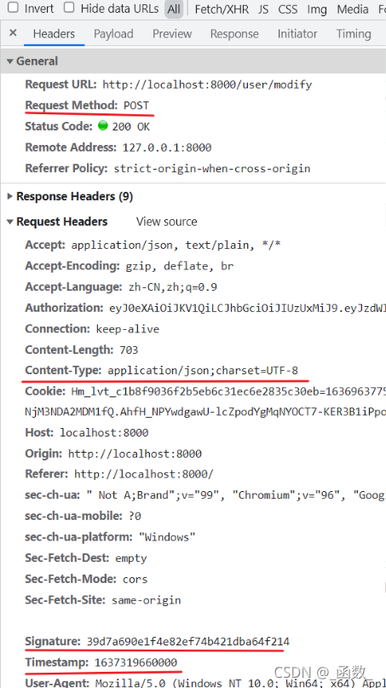The height and width of the screenshot is (688, 386).
Task: Select Timestamp value 1637319660000
Action: (x=136, y=662)
